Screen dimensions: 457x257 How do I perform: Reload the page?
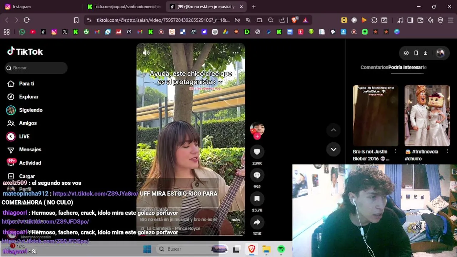click(x=27, y=20)
